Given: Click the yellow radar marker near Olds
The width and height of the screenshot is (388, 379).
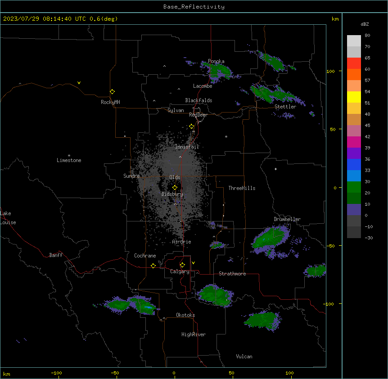Looking at the screenshot, I should click(175, 187).
